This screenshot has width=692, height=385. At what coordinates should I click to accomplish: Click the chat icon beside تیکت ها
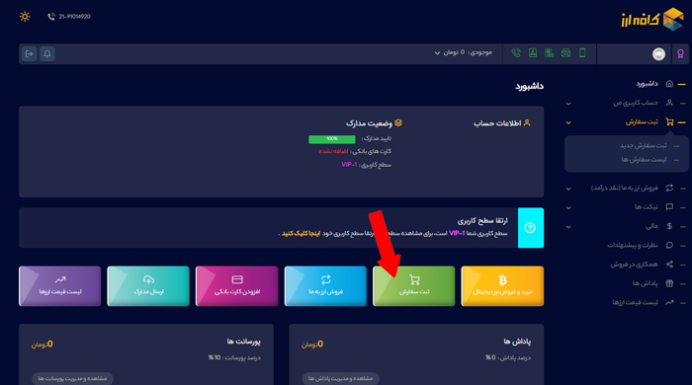click(669, 206)
